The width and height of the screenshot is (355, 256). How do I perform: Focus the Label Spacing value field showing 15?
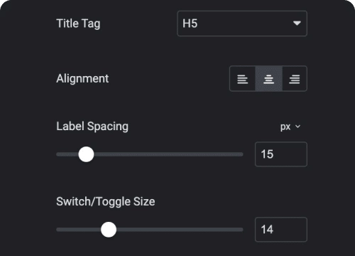[x=281, y=154]
